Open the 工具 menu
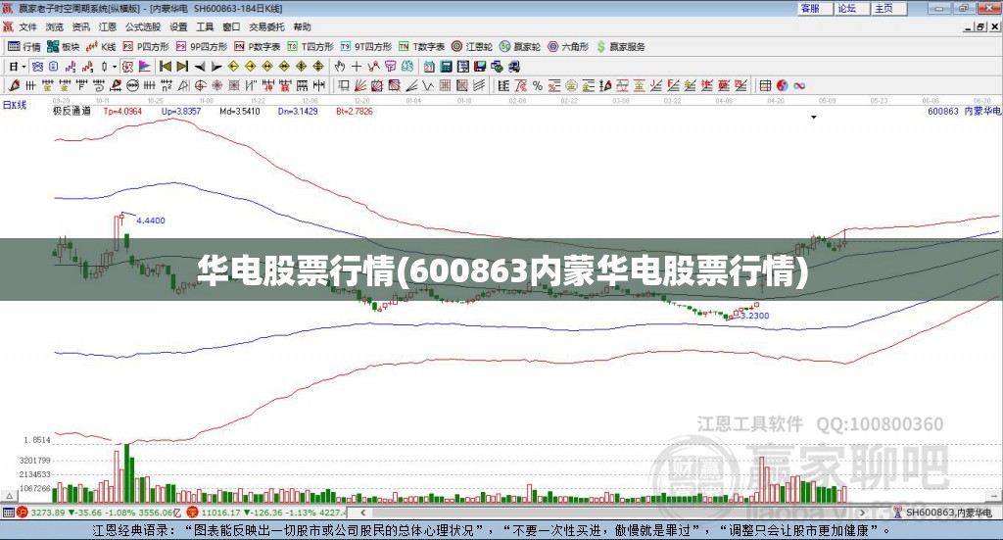 (x=205, y=26)
